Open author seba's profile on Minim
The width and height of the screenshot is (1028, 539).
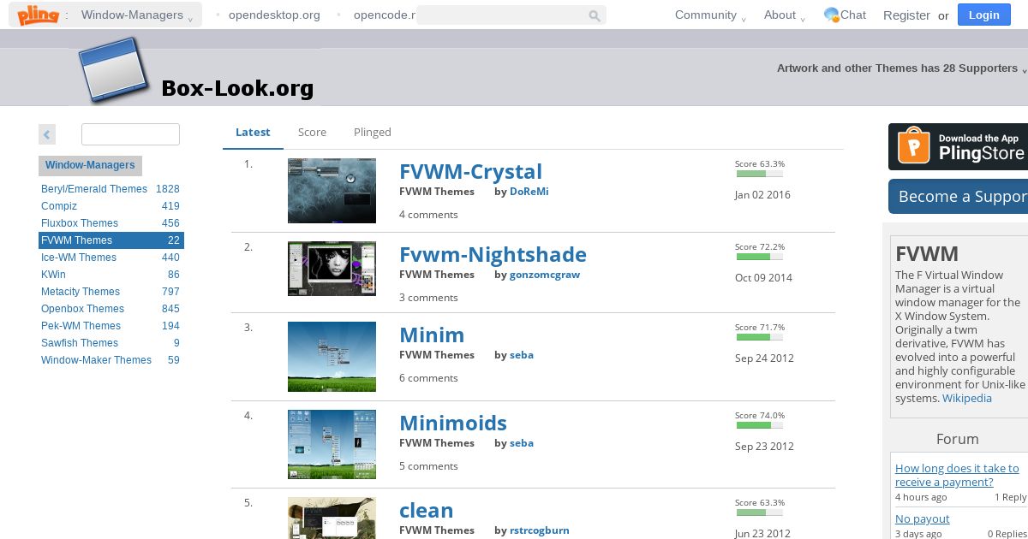pyautogui.click(x=522, y=355)
